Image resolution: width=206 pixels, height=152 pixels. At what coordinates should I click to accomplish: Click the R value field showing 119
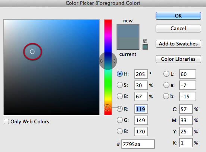pyautogui.click(x=141, y=109)
